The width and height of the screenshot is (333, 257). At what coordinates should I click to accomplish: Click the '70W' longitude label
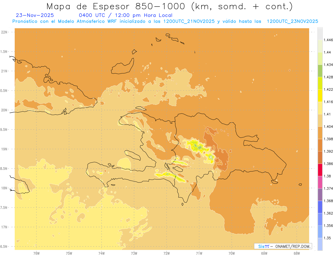point(232,253)
